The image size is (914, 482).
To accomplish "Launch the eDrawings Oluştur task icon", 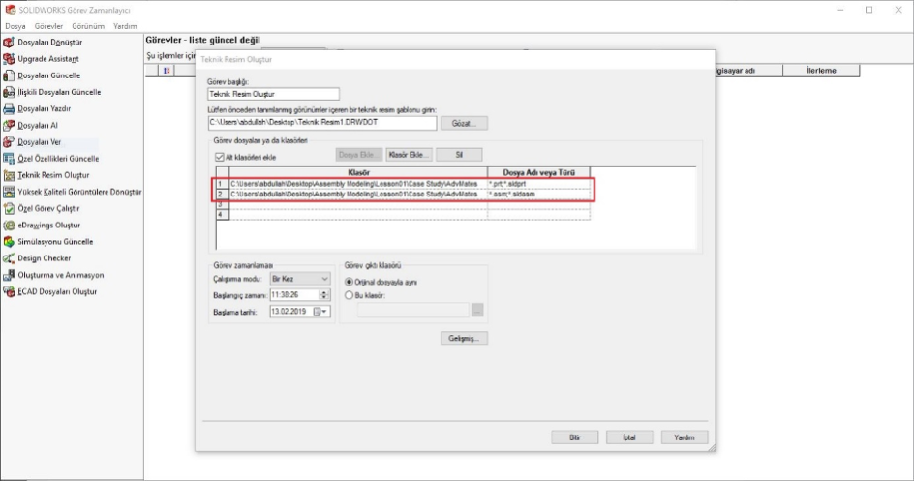I will [10, 225].
